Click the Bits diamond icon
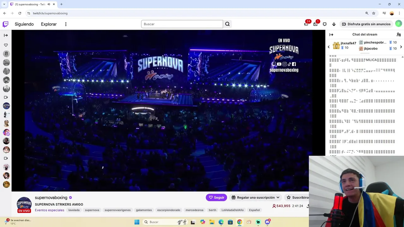The width and height of the screenshot is (404, 227). (x=334, y=24)
